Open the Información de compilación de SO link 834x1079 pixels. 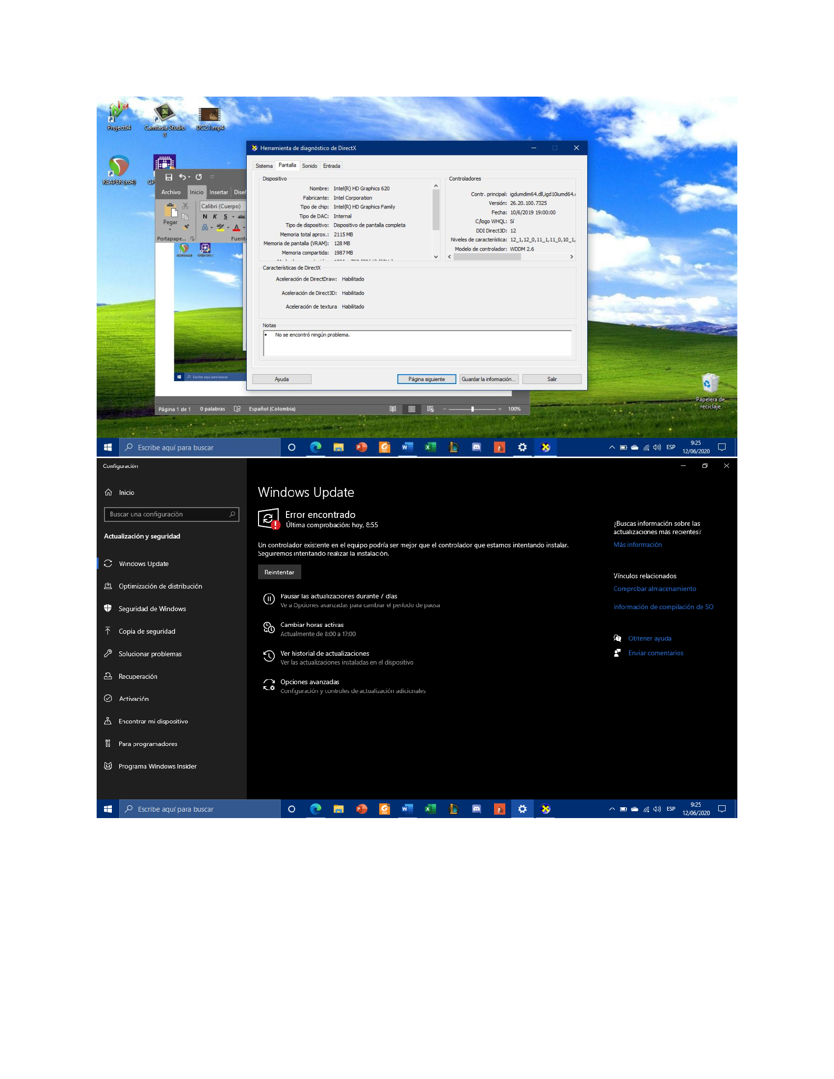[663, 607]
